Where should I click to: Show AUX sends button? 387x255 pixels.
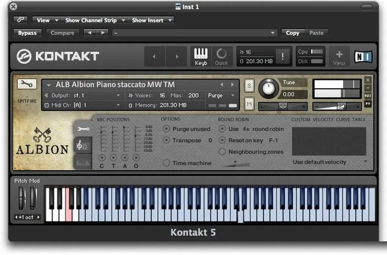(367, 95)
